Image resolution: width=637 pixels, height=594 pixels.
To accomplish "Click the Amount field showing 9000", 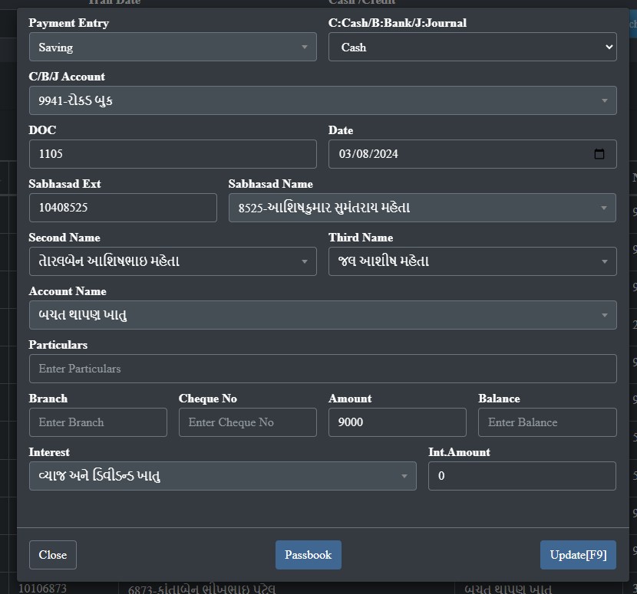I will pos(397,422).
